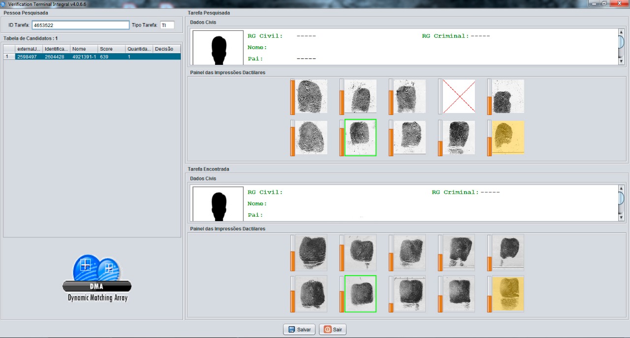630x338 pixels.
Task: Click the ID Tarefa input field
Action: [x=80, y=25]
